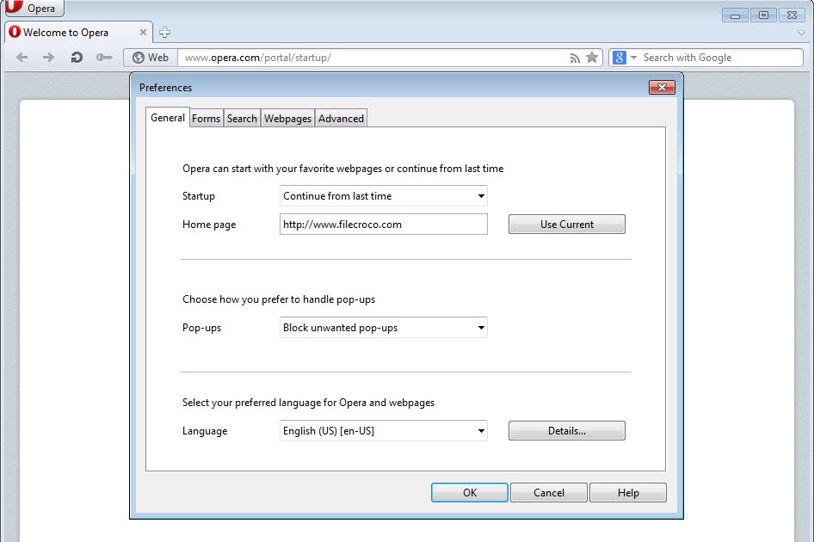
Task: Click the Opera favicon on the tab
Action: [15, 32]
